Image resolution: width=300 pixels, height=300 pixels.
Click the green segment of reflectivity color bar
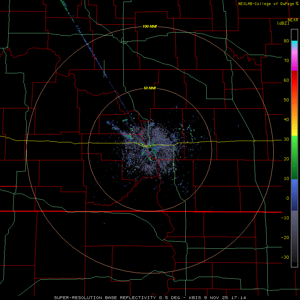[x=294, y=157]
